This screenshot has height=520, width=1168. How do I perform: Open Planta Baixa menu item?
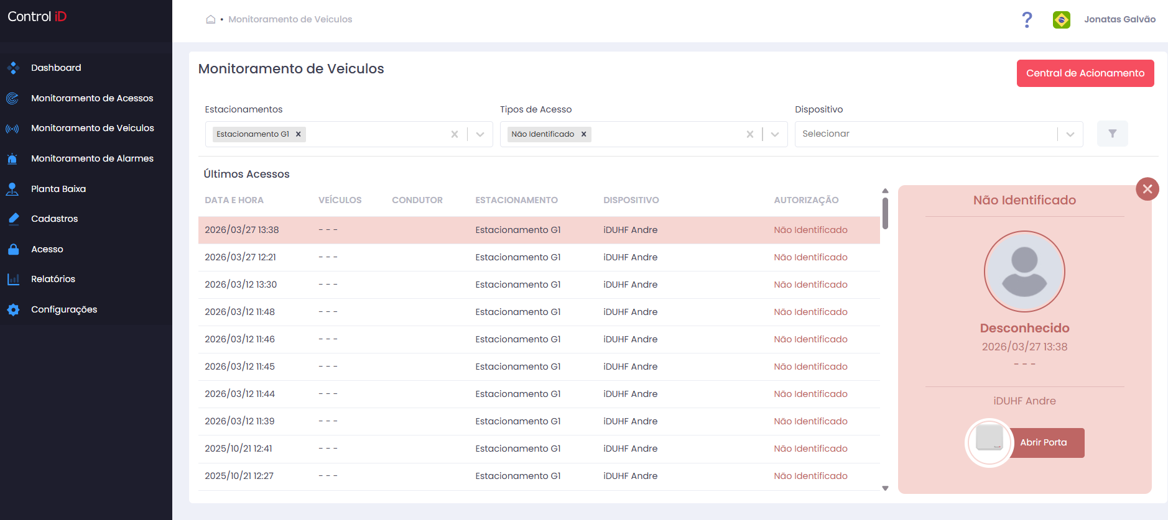[58, 189]
